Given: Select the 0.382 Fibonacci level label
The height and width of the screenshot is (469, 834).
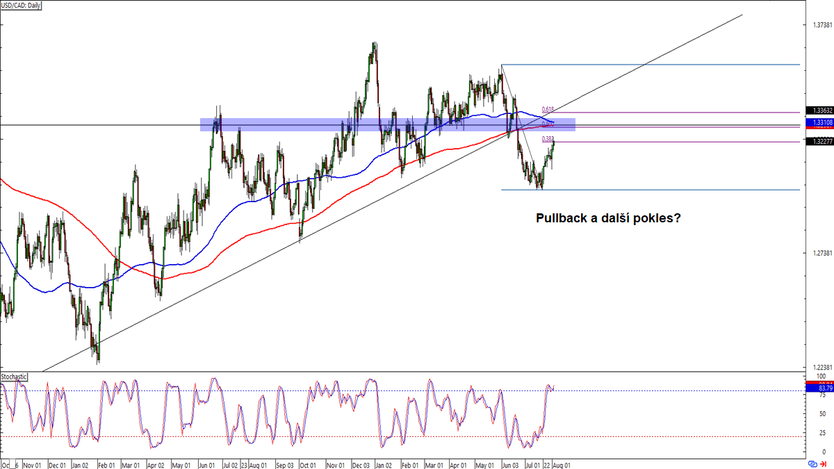Looking at the screenshot, I should (548, 139).
